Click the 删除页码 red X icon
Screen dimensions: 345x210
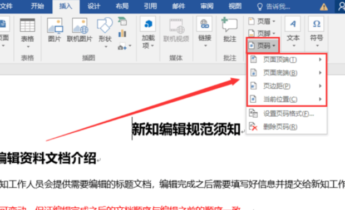[253, 127]
